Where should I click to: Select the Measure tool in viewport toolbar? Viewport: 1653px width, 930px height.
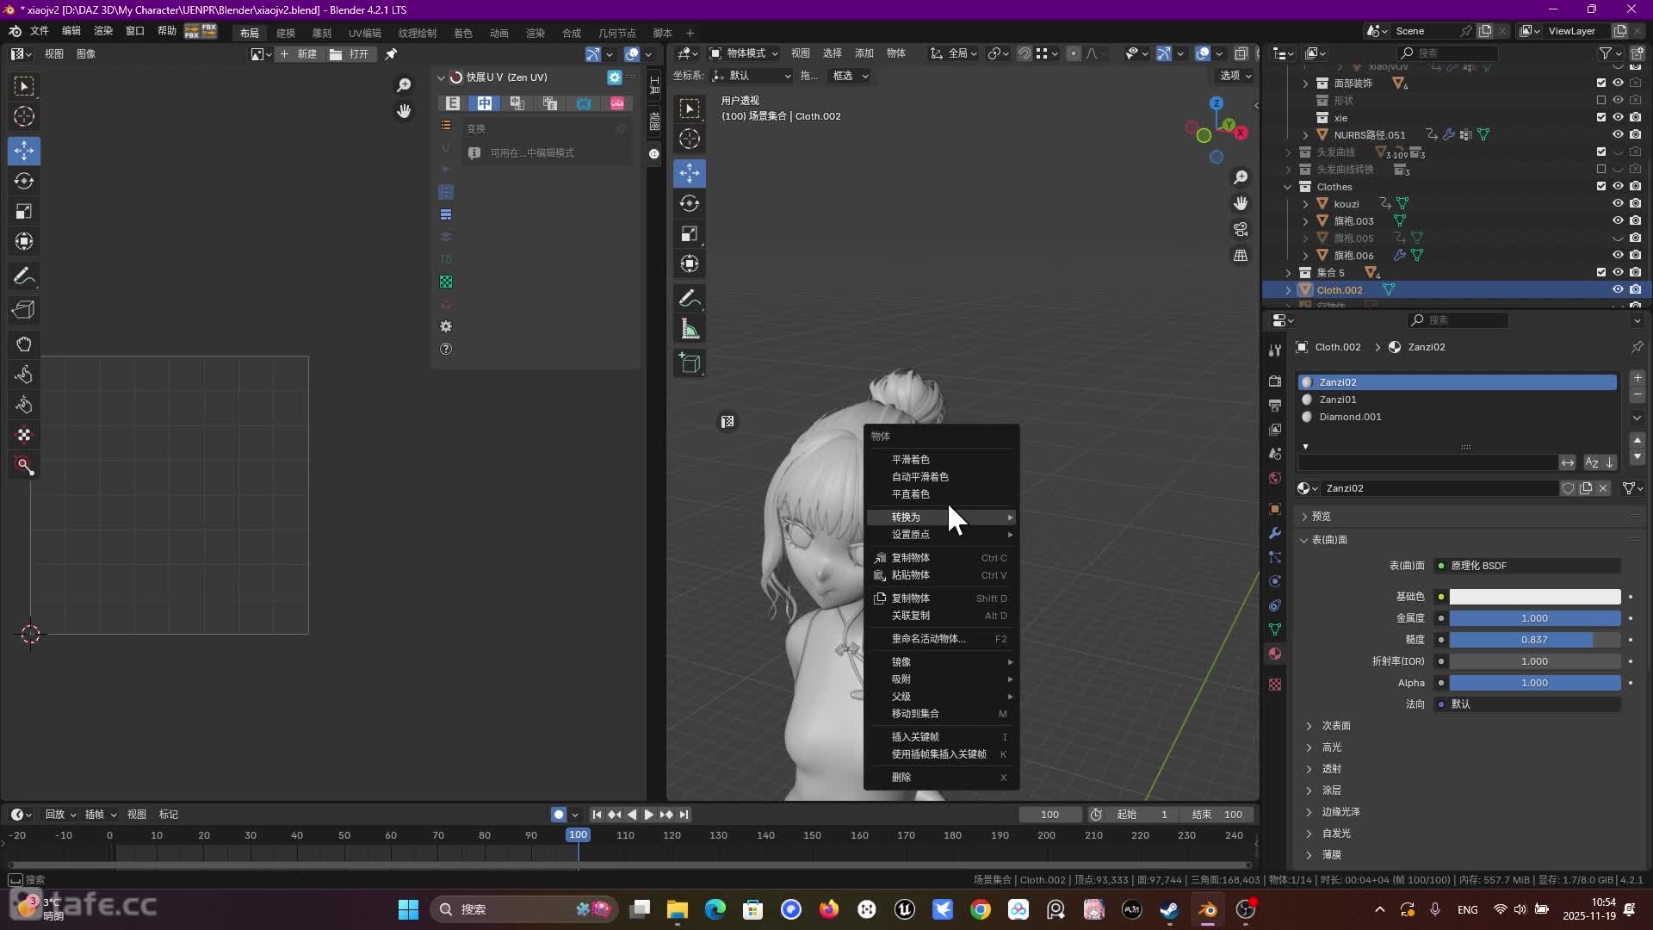tap(690, 329)
